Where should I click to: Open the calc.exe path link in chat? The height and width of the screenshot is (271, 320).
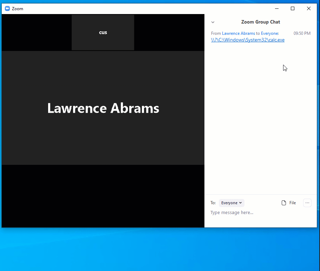coord(248,40)
